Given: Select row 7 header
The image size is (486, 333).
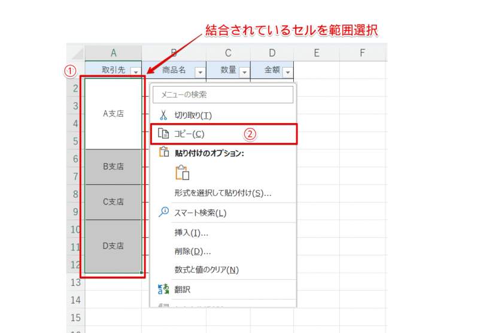Looking at the screenshot, I should pos(75,176).
